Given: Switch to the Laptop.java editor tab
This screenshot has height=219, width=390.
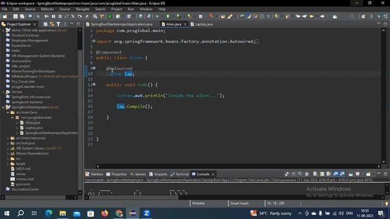Looking at the screenshot, I should tap(202, 24).
